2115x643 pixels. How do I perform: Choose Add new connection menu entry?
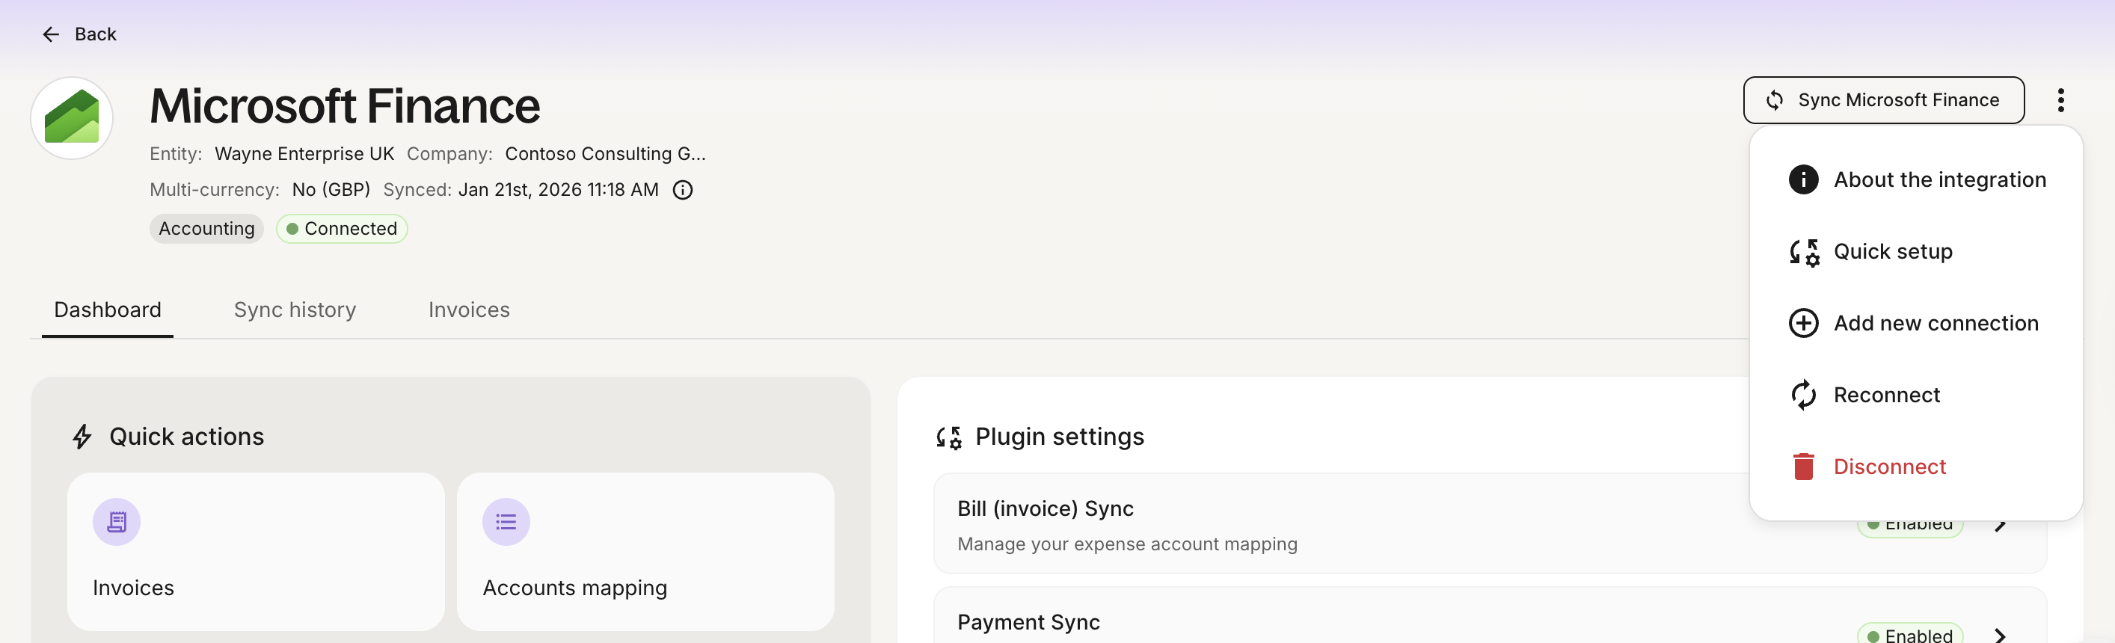tap(1936, 324)
